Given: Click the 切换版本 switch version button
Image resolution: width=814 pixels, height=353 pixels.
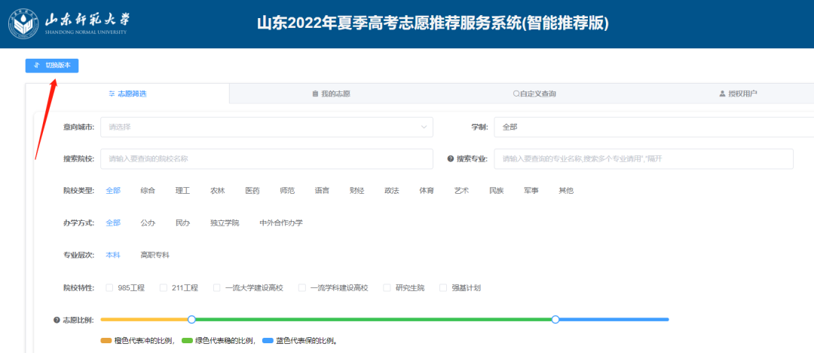Looking at the screenshot, I should tap(52, 66).
